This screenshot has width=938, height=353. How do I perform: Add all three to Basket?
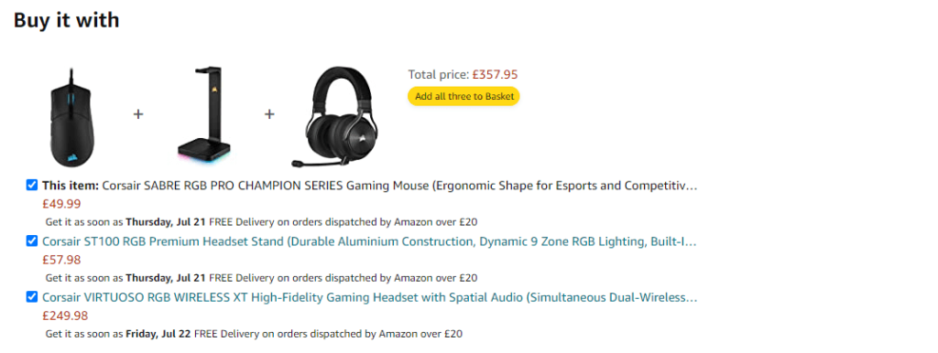[x=464, y=96]
